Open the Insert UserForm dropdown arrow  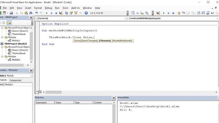click(8, 13)
